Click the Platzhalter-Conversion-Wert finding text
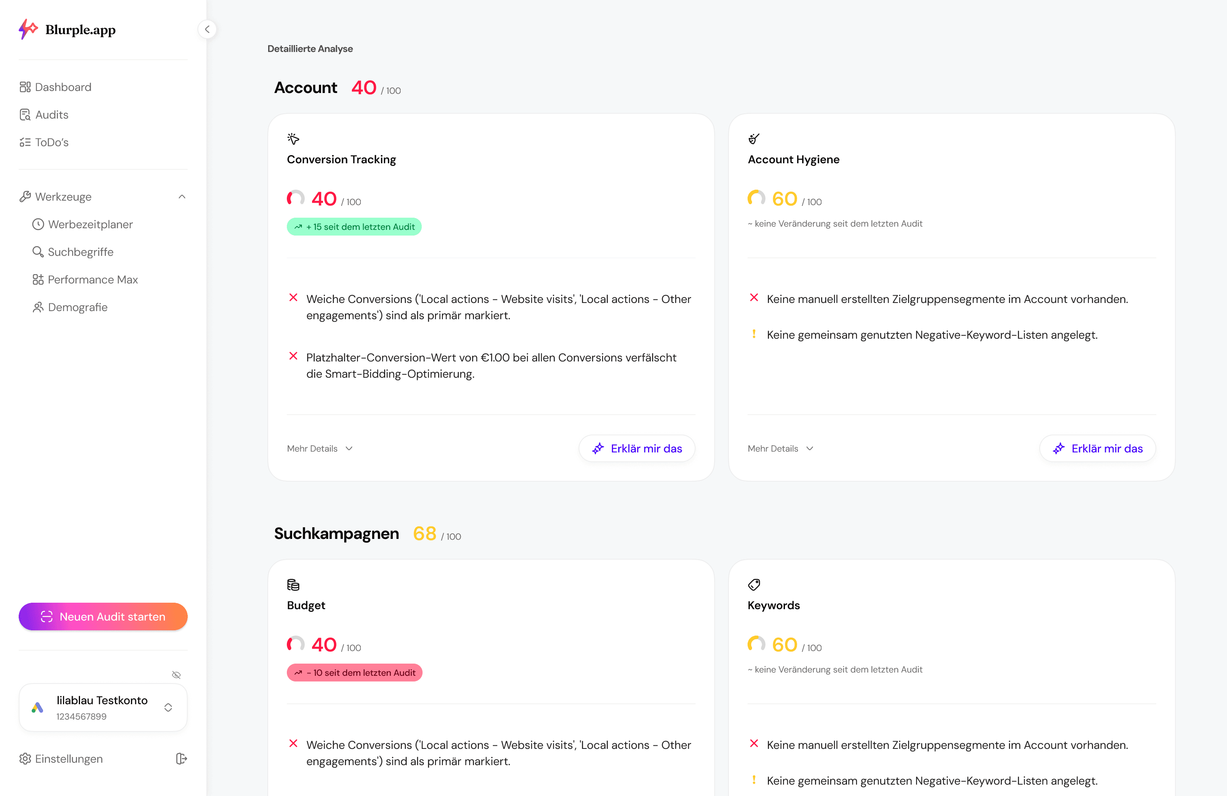Viewport: 1227px width, 796px height. click(x=491, y=366)
